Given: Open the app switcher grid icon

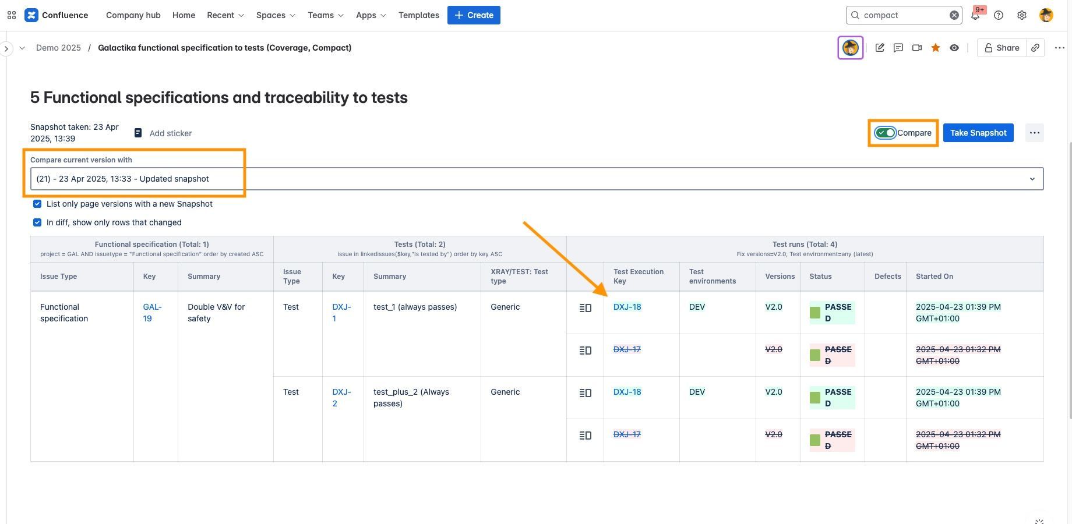Looking at the screenshot, I should [12, 15].
